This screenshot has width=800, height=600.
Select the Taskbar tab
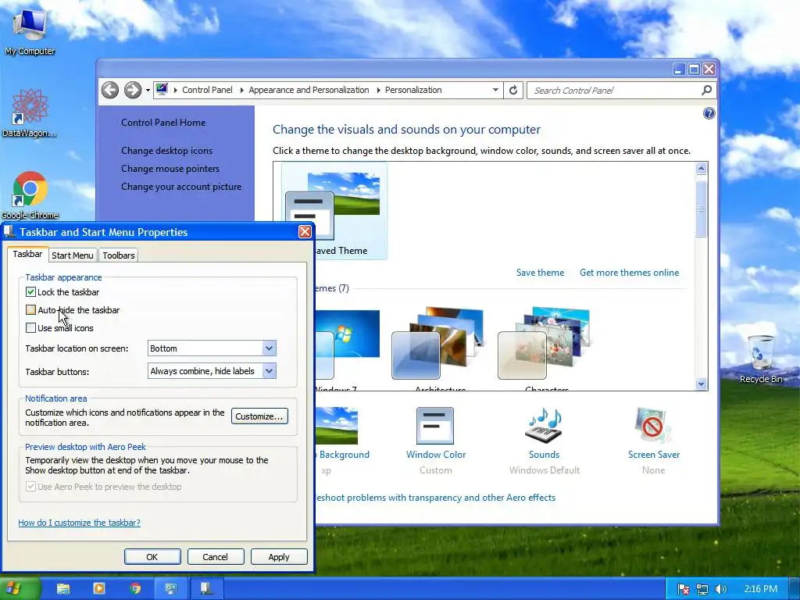(x=27, y=254)
